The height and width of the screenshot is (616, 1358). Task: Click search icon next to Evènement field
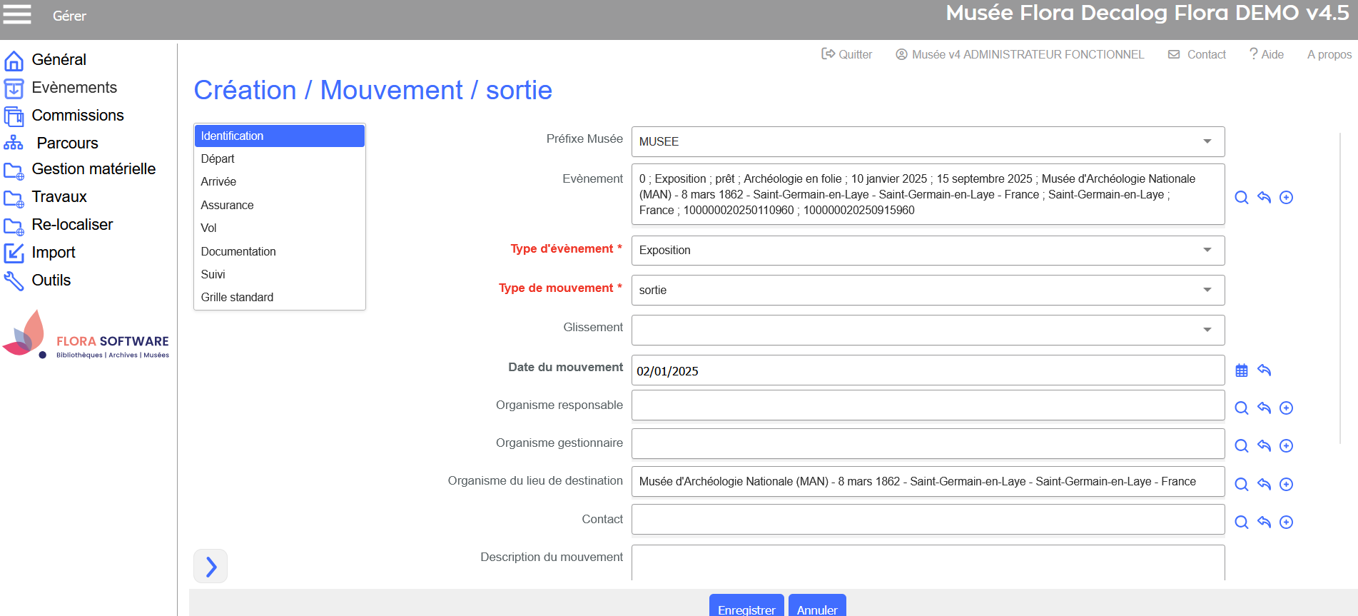tap(1242, 198)
